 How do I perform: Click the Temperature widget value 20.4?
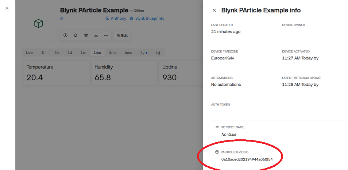(x=35, y=77)
